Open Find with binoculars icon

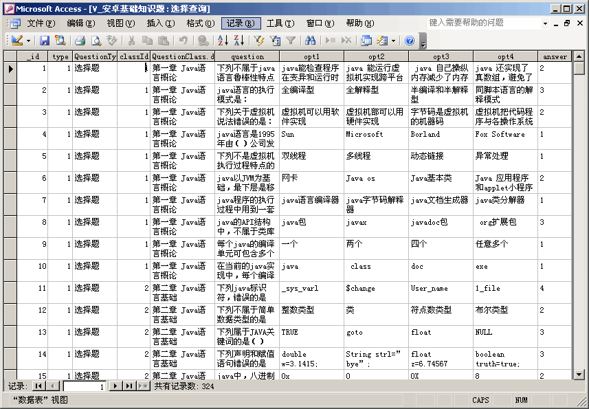(310, 40)
